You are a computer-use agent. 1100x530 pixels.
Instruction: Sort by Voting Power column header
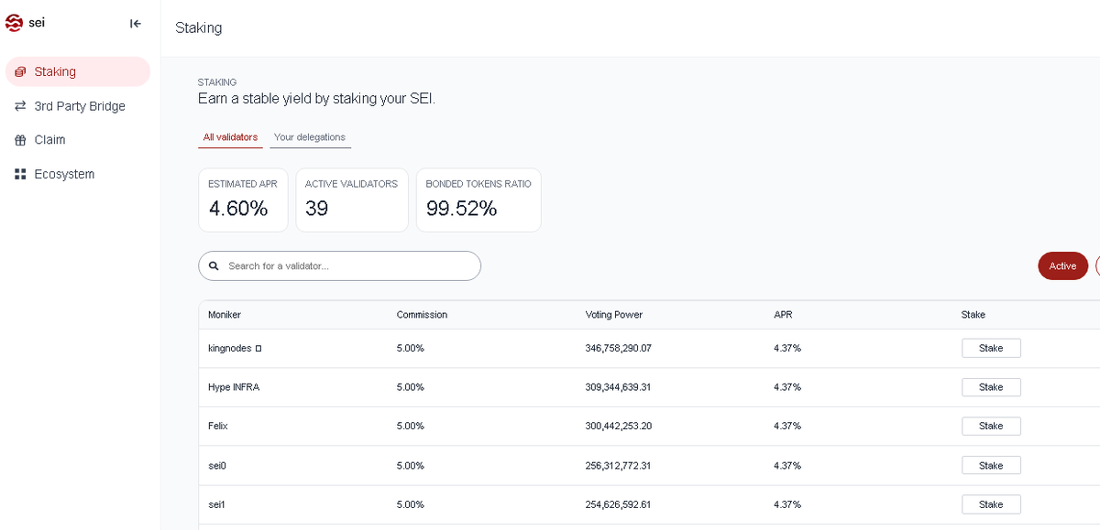pos(614,315)
